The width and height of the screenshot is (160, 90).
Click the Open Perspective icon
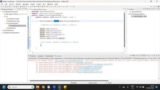tap(154, 6)
